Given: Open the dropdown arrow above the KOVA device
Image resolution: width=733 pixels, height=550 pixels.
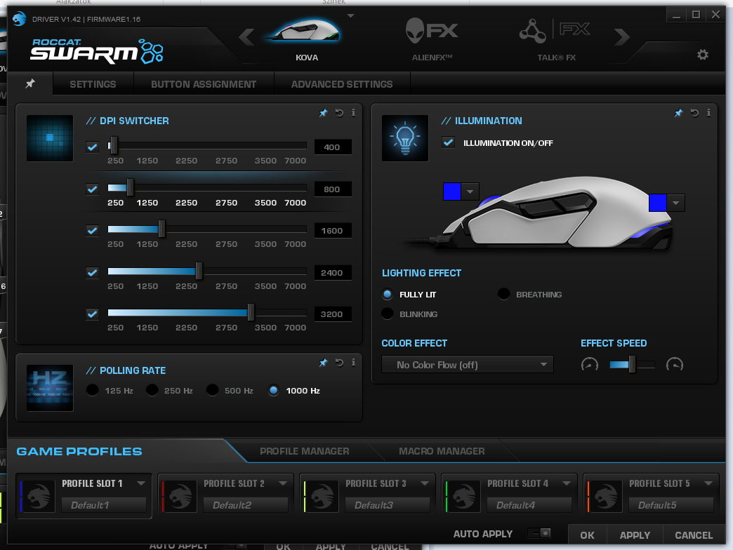Looking at the screenshot, I should click(350, 16).
